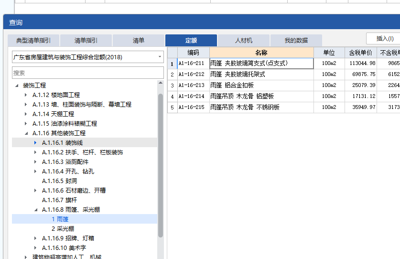Click the 名称 column header
Image resolution: width=400 pixels, height=259 pixels.
[261, 53]
